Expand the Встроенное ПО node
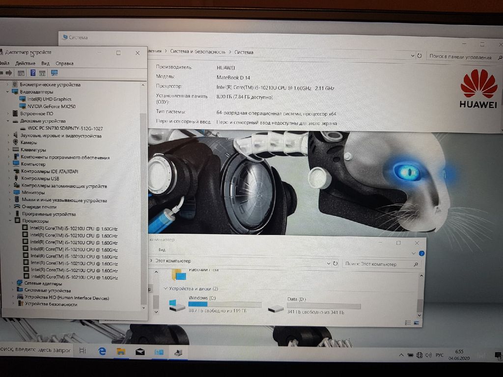Screen dimensions: 503x377 (8, 113)
